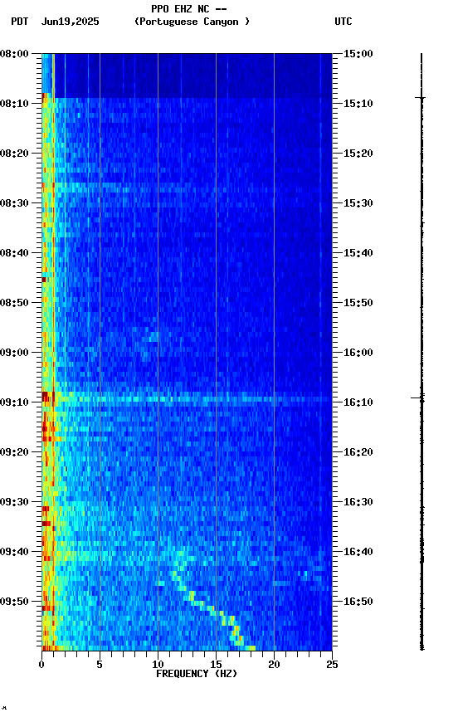Click the '16:20' UTC time label
This screenshot has height=717, width=458.
point(358,452)
